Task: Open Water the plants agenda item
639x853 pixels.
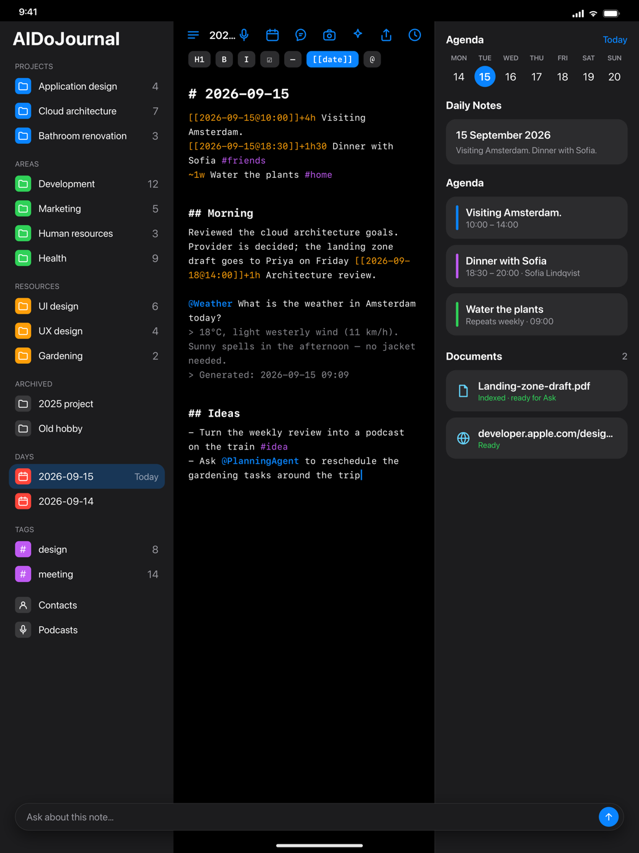Action: (537, 314)
